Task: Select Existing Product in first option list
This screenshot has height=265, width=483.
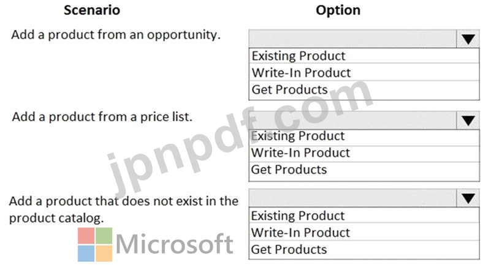Action: click(x=364, y=56)
